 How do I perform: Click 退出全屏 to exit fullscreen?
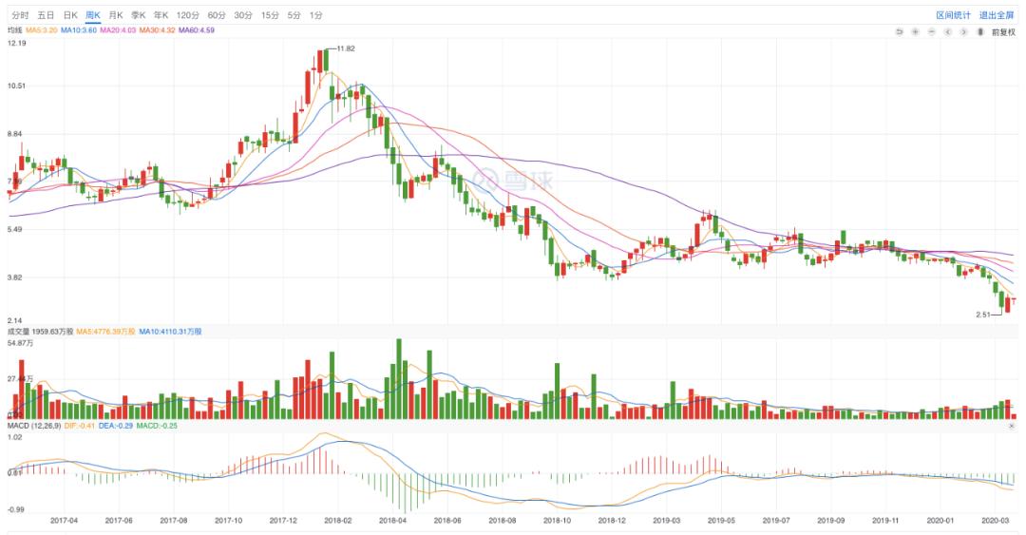tap(996, 15)
